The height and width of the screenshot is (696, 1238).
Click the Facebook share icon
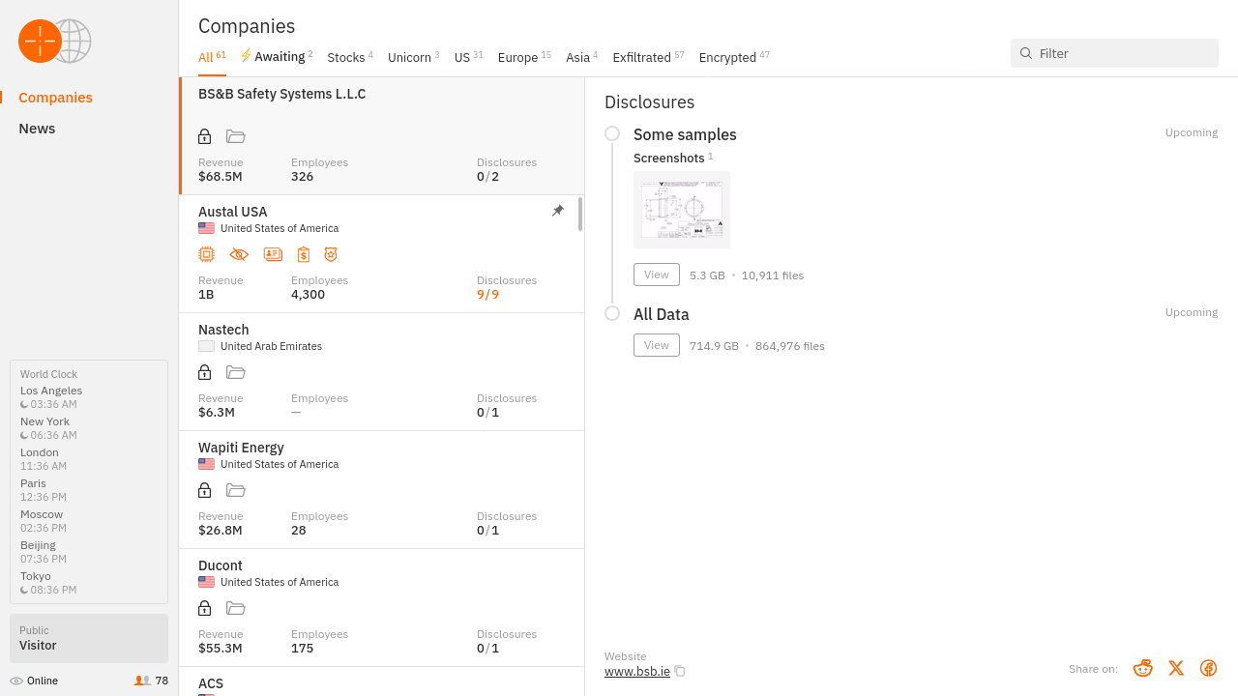tap(1208, 668)
